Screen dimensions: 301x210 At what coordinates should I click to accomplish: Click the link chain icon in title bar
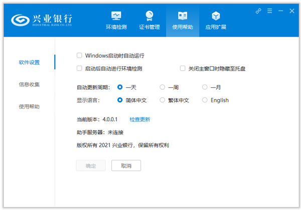click(x=258, y=11)
